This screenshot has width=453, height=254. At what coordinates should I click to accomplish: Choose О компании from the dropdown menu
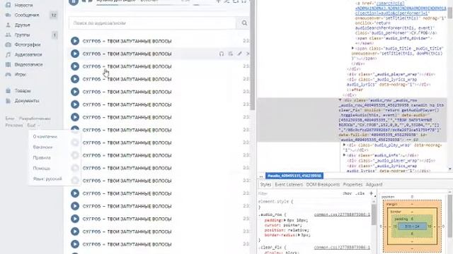(x=45, y=136)
